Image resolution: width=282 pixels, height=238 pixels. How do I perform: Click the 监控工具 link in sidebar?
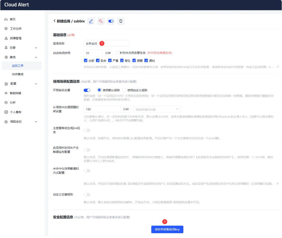tap(18, 66)
